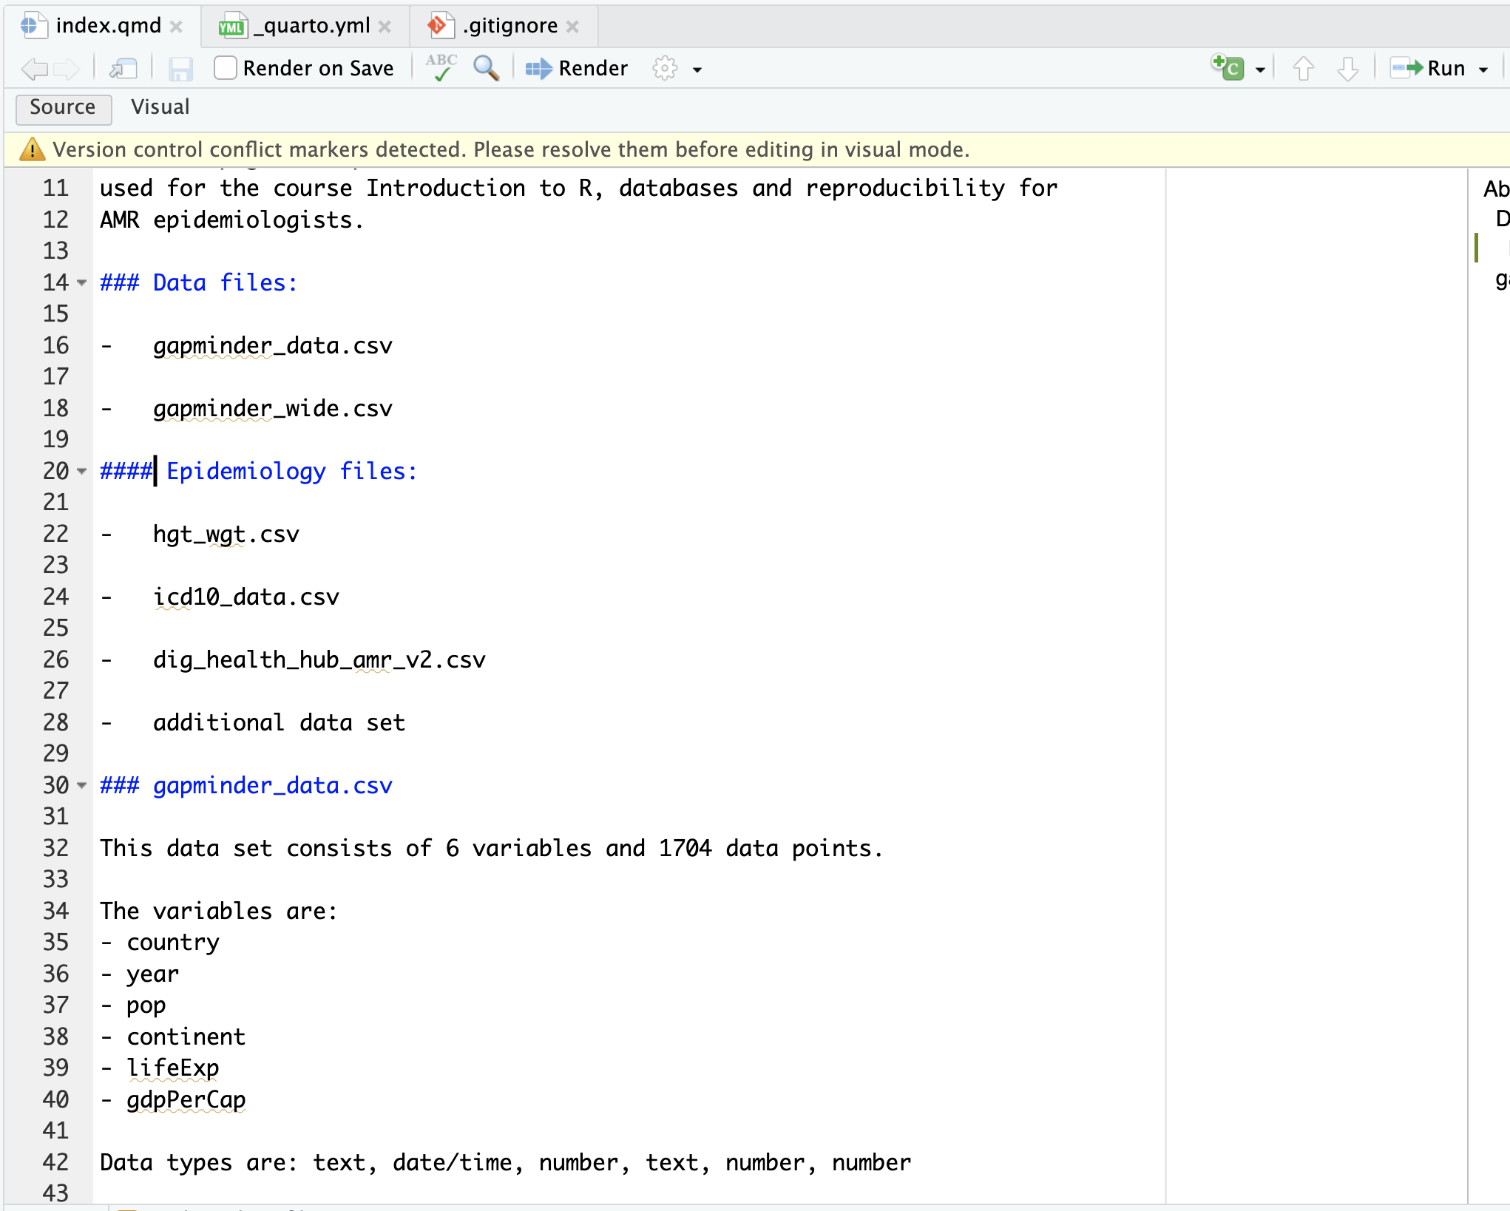
Task: Click the warning triangle icon
Action: coord(32,149)
